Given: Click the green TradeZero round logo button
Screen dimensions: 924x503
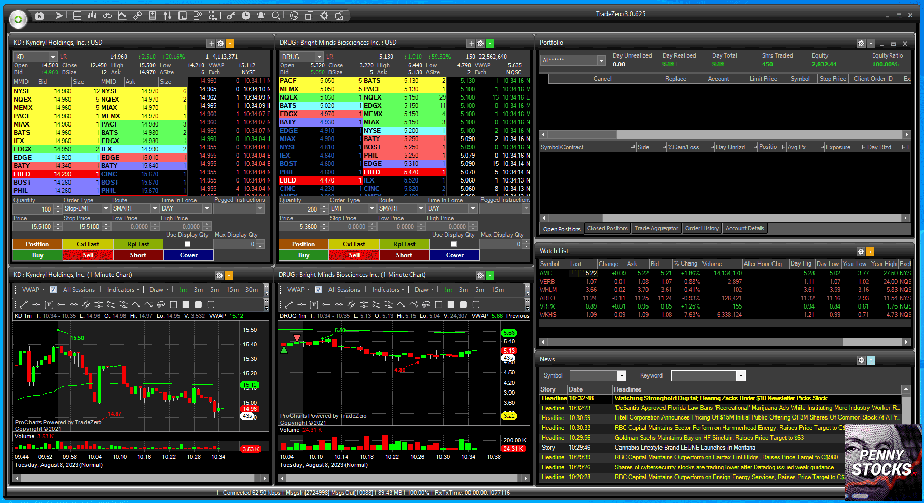Looking at the screenshot, I should pos(18,19).
